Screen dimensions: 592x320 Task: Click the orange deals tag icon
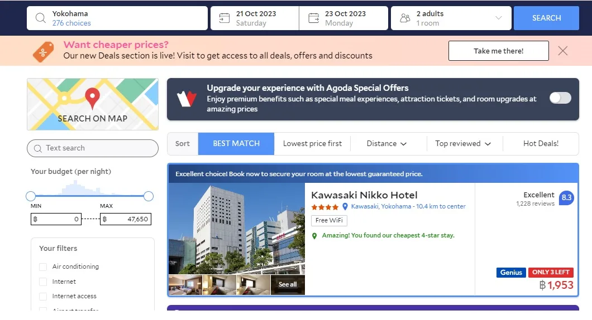click(44, 52)
